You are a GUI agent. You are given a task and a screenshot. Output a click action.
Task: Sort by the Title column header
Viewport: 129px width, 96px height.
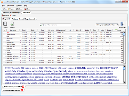pyautogui.click(x=42, y=30)
